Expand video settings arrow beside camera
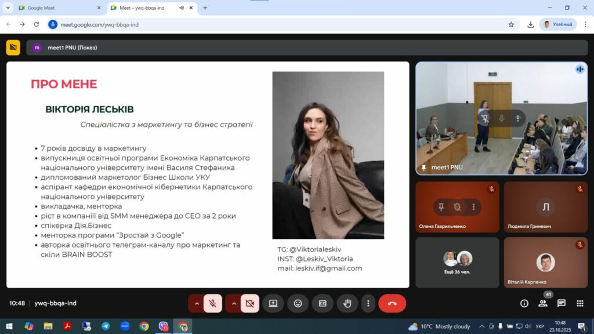 pos(234,303)
